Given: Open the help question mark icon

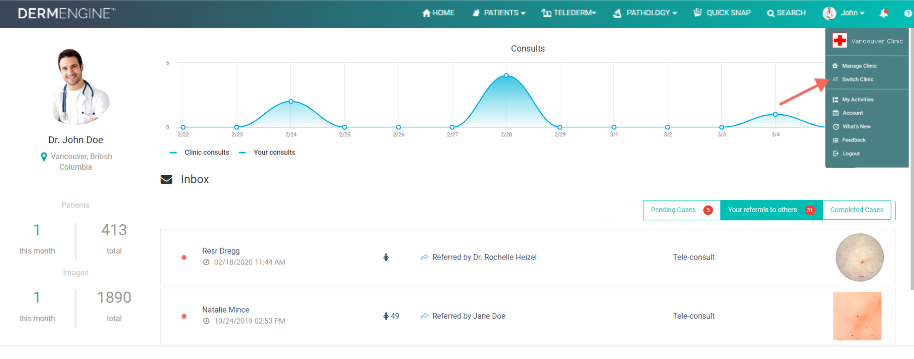Looking at the screenshot, I should click(907, 13).
